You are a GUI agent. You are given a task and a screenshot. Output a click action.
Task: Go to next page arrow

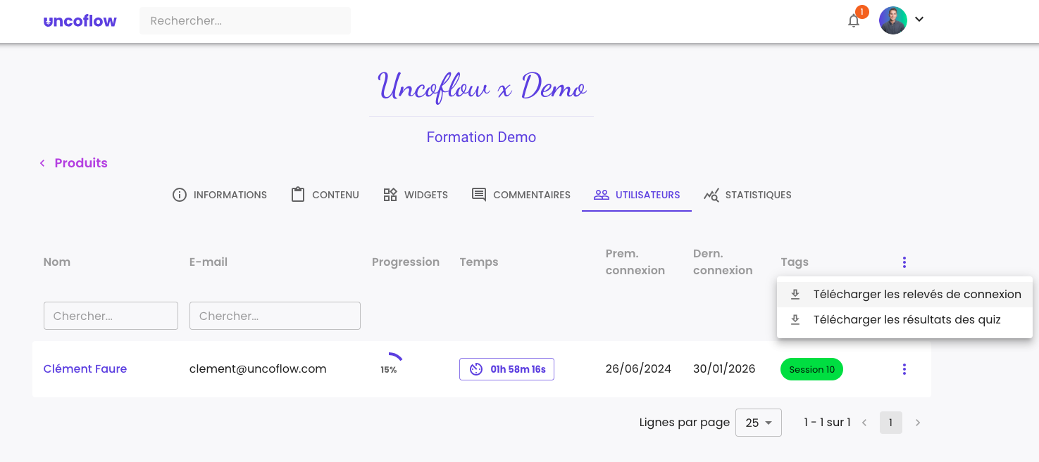point(918,423)
